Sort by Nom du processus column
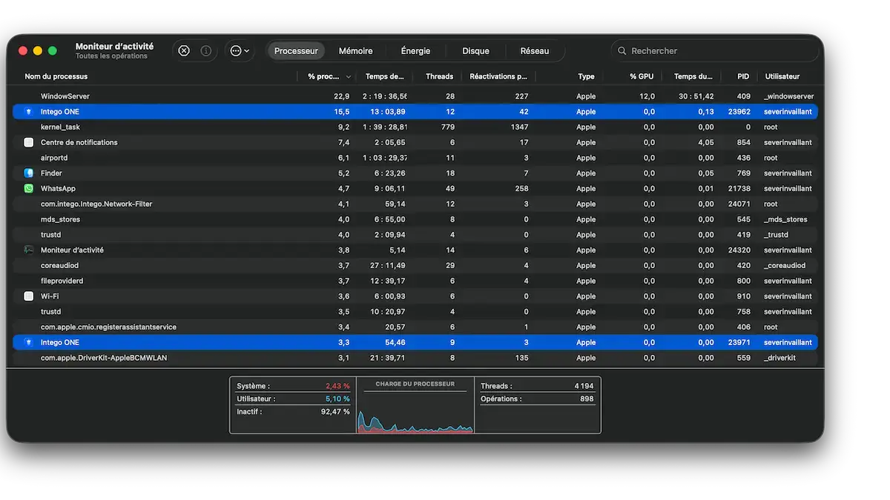Screen dimensions: 890x500 (x=56, y=76)
